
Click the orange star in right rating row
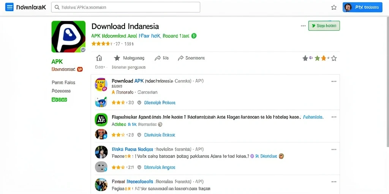[x=323, y=58]
